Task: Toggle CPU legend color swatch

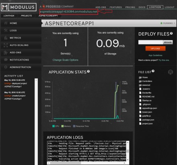Action: 54,126
